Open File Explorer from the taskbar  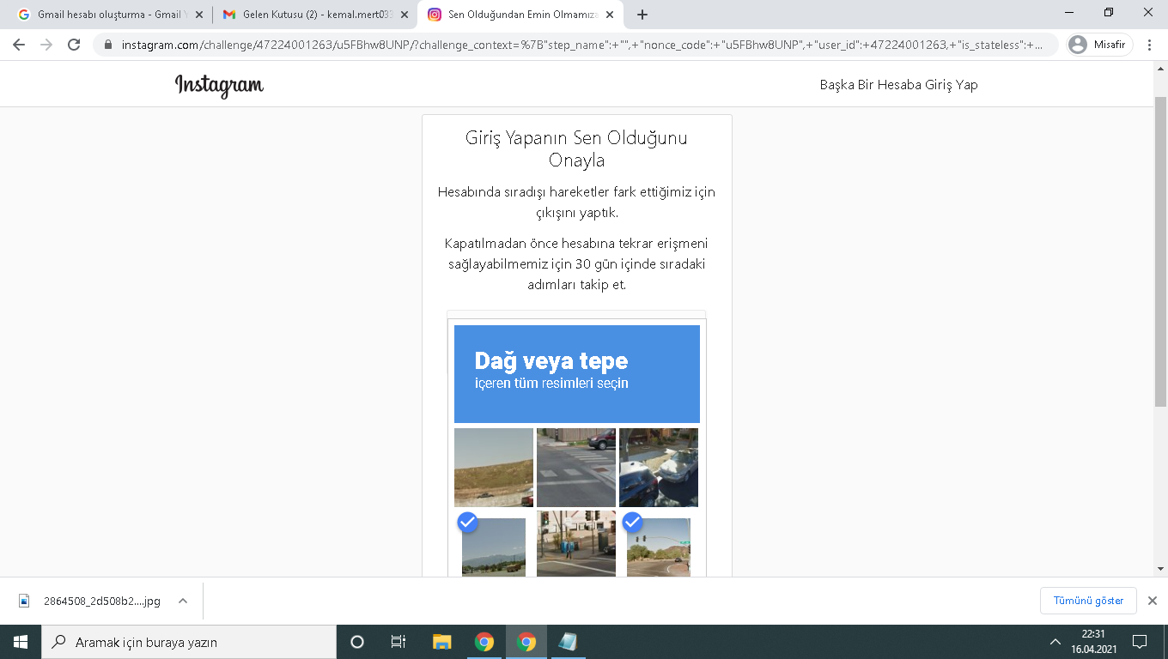(441, 642)
